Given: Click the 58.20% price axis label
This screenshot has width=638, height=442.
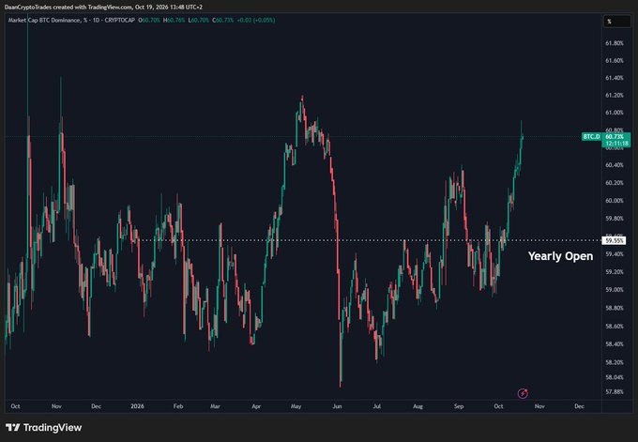Looking at the screenshot, I should pyautogui.click(x=615, y=362).
